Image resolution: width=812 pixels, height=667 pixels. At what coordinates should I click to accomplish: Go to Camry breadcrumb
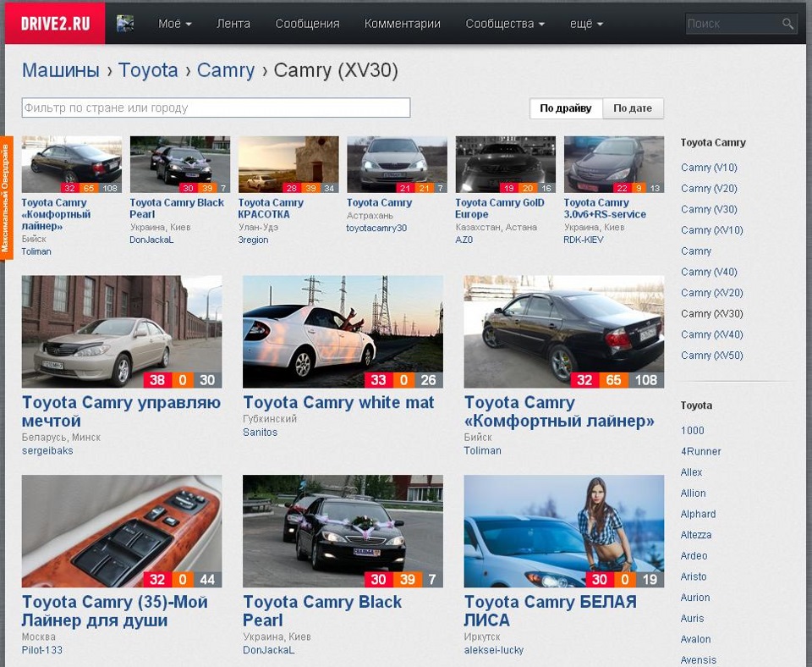tap(226, 70)
